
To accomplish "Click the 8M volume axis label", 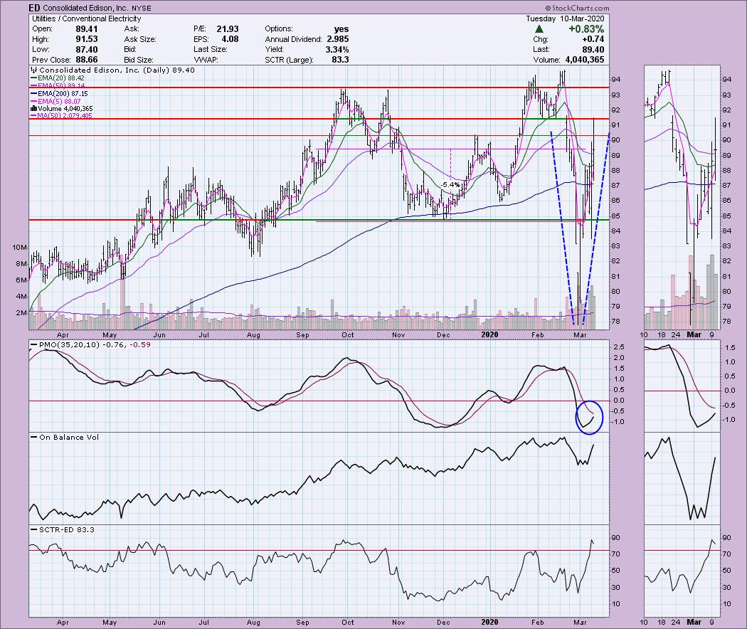I will (21, 263).
